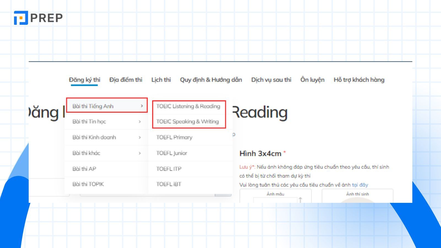Expand chevron next to Bài thi Tin học

[x=140, y=122]
